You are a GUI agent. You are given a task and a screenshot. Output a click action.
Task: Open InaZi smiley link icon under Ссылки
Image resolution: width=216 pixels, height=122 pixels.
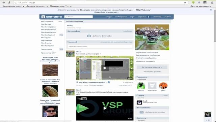pyautogui.click(x=139, y=102)
